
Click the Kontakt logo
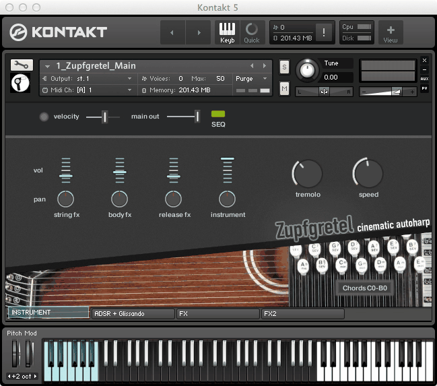59,32
